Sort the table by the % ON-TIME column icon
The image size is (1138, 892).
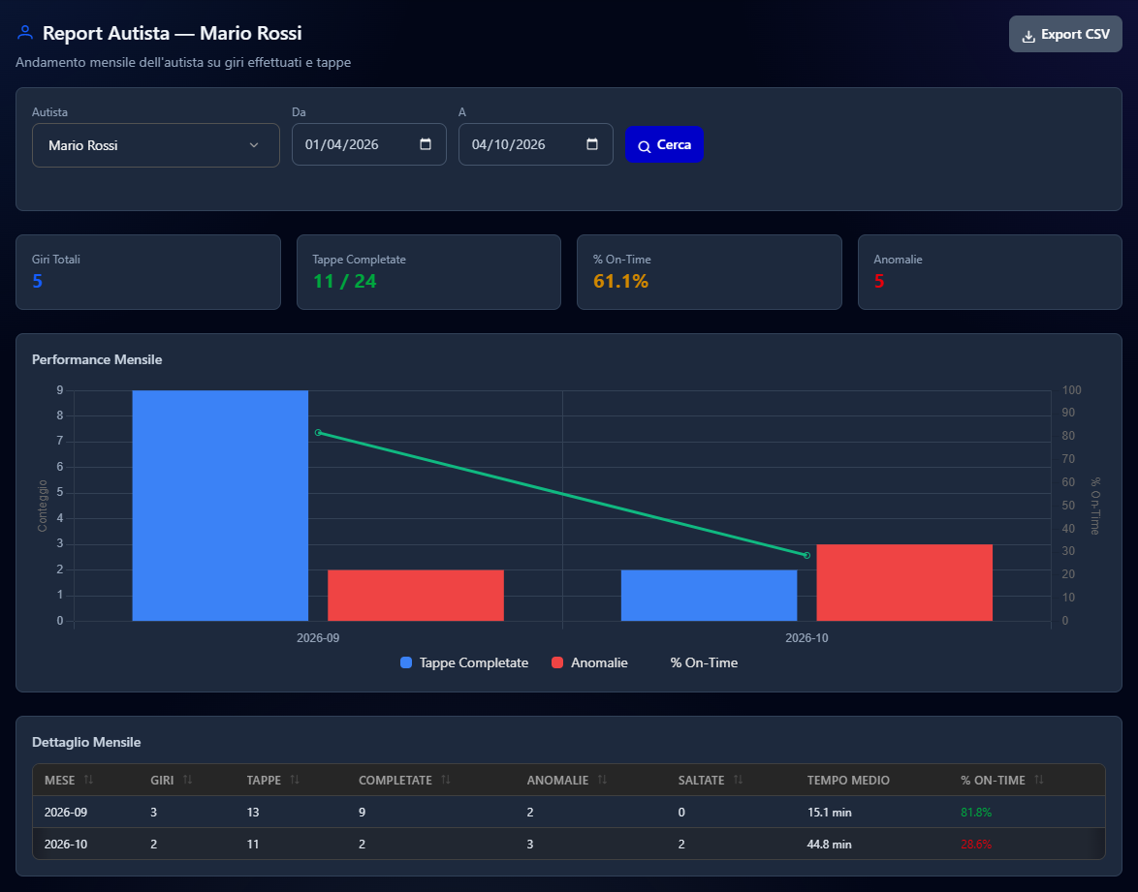(1039, 780)
